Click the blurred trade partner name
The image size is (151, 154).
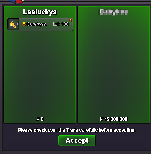click(x=114, y=12)
